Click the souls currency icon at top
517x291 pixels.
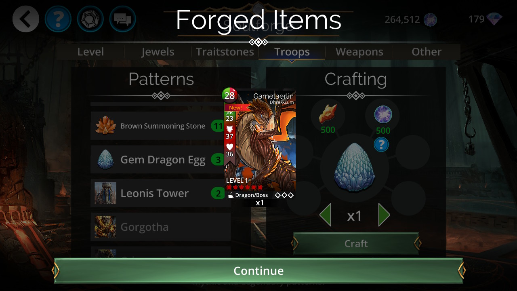click(430, 19)
